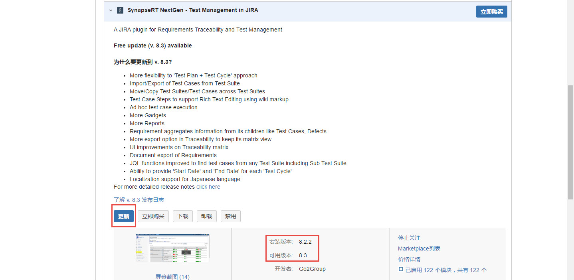Click the 禁用 button
Image resolution: width=574 pixels, height=280 pixels.
(x=231, y=216)
